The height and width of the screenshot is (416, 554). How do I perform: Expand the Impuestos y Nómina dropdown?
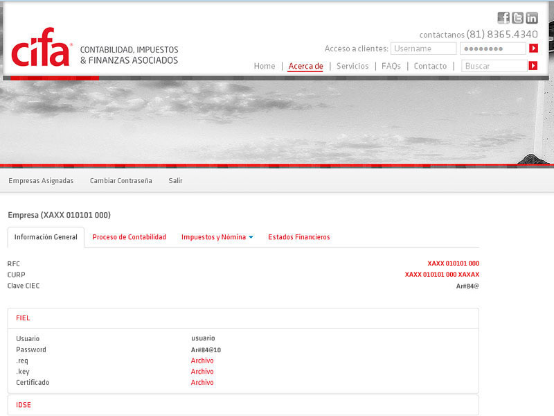(x=217, y=237)
